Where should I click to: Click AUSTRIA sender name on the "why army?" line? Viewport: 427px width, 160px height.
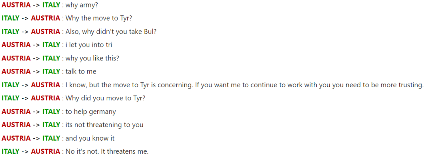(16, 5)
